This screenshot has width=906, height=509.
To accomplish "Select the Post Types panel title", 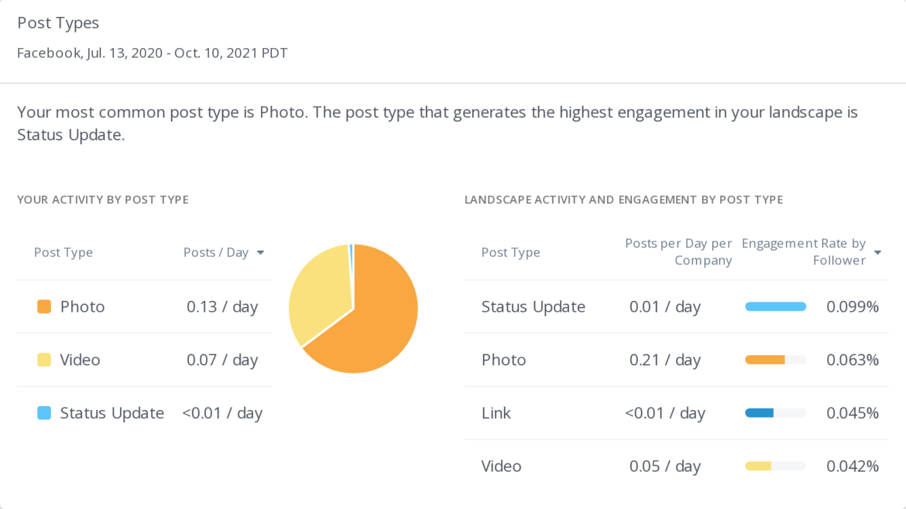I will point(58,22).
